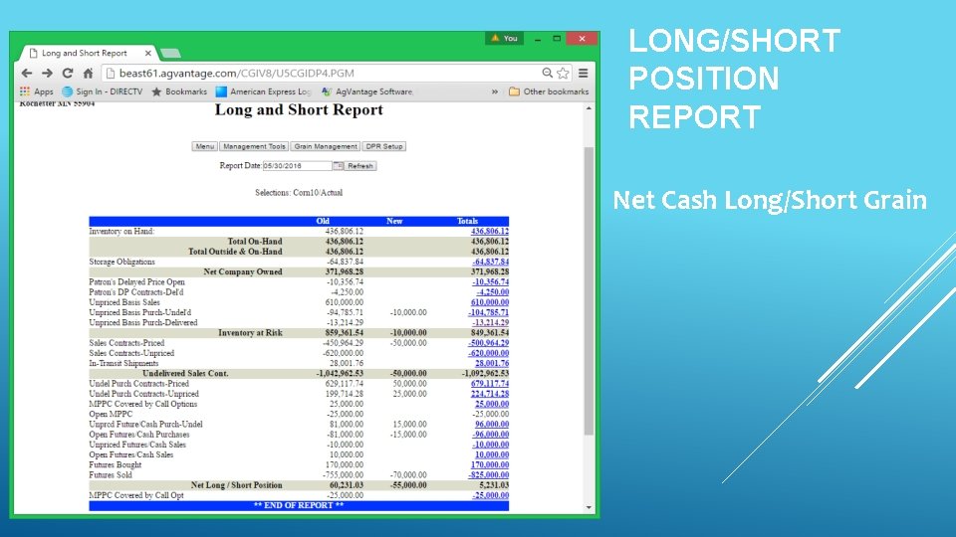Click the Long and Short Report heading

tap(299, 110)
